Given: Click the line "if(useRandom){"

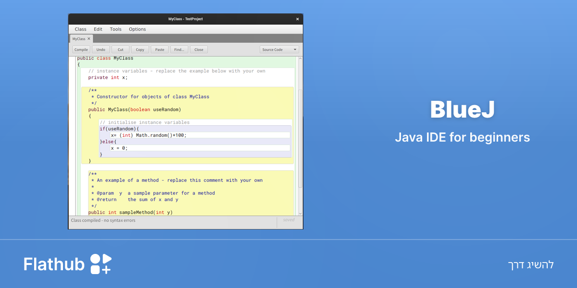Looking at the screenshot, I should 119,129.
